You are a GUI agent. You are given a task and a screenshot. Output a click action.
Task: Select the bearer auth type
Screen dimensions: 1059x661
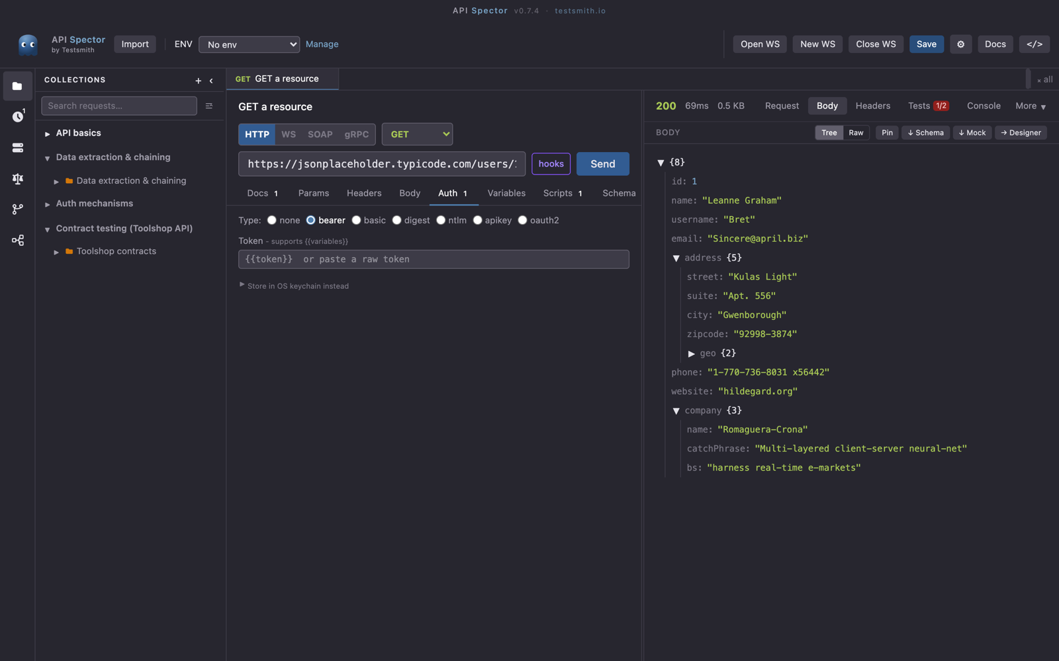pyautogui.click(x=310, y=220)
